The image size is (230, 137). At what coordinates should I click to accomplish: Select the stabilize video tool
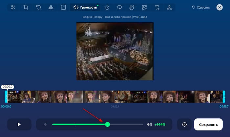[x=132, y=7]
